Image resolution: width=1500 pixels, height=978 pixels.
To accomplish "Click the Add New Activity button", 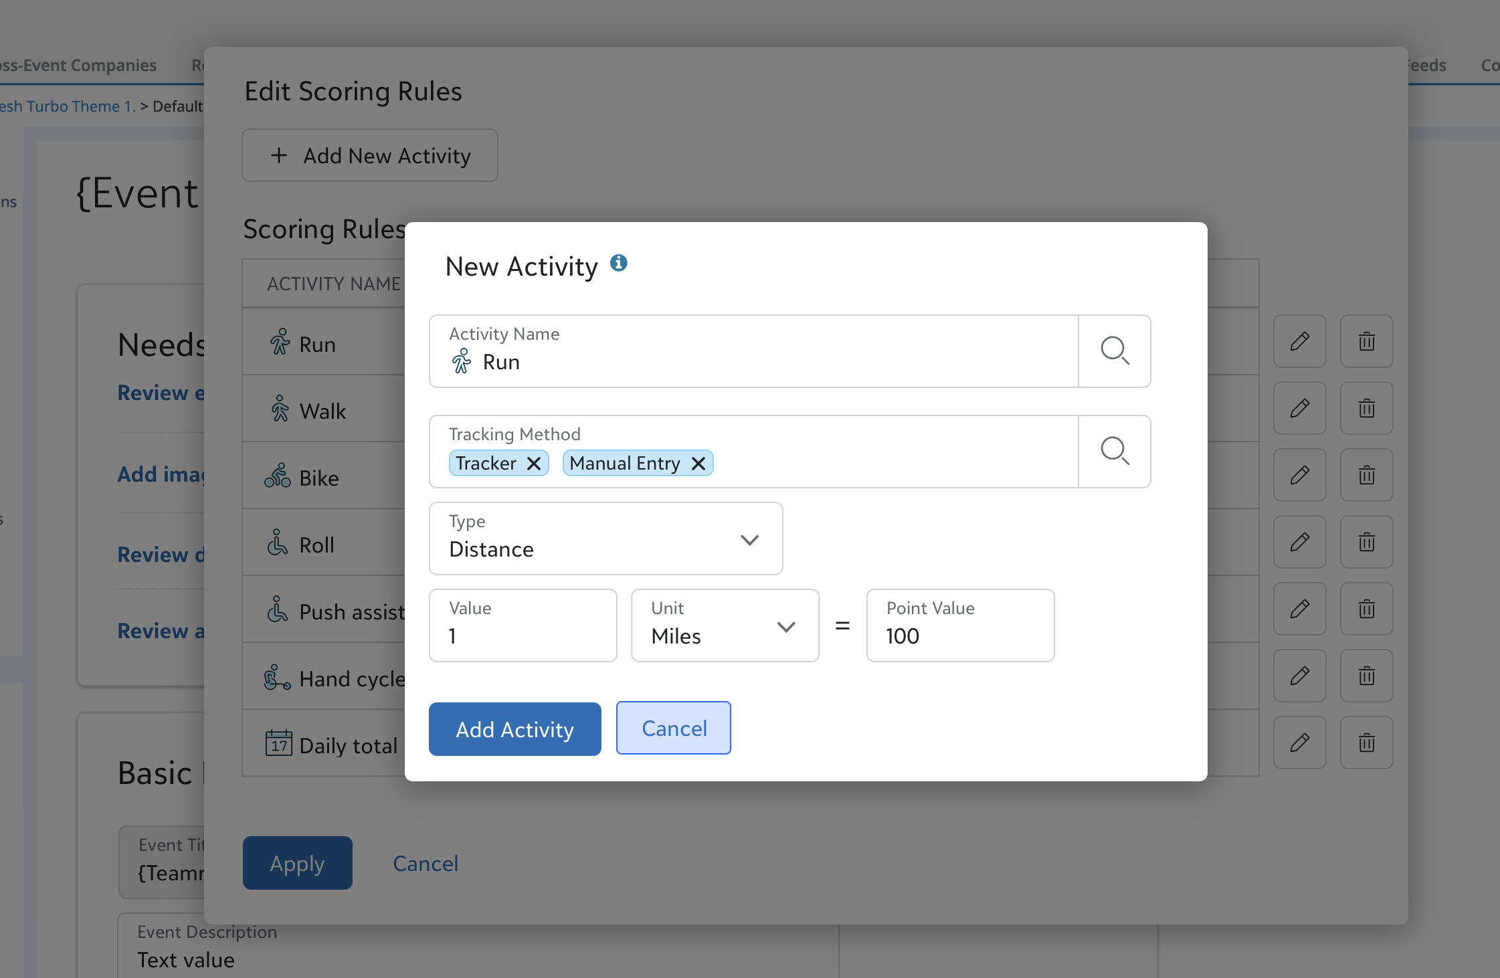I will (x=370, y=156).
